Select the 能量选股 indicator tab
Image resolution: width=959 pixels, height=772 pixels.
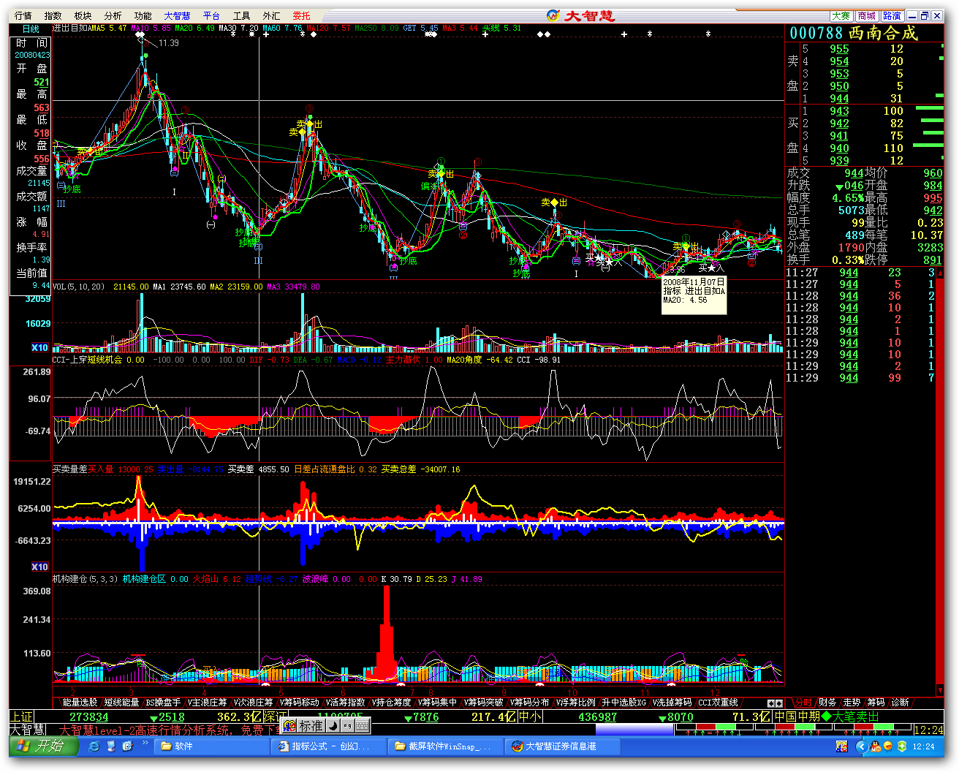click(79, 703)
